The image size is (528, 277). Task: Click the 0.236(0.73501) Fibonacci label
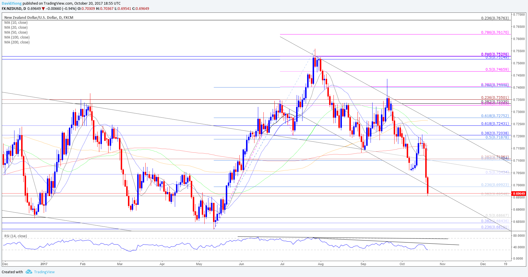(495, 98)
